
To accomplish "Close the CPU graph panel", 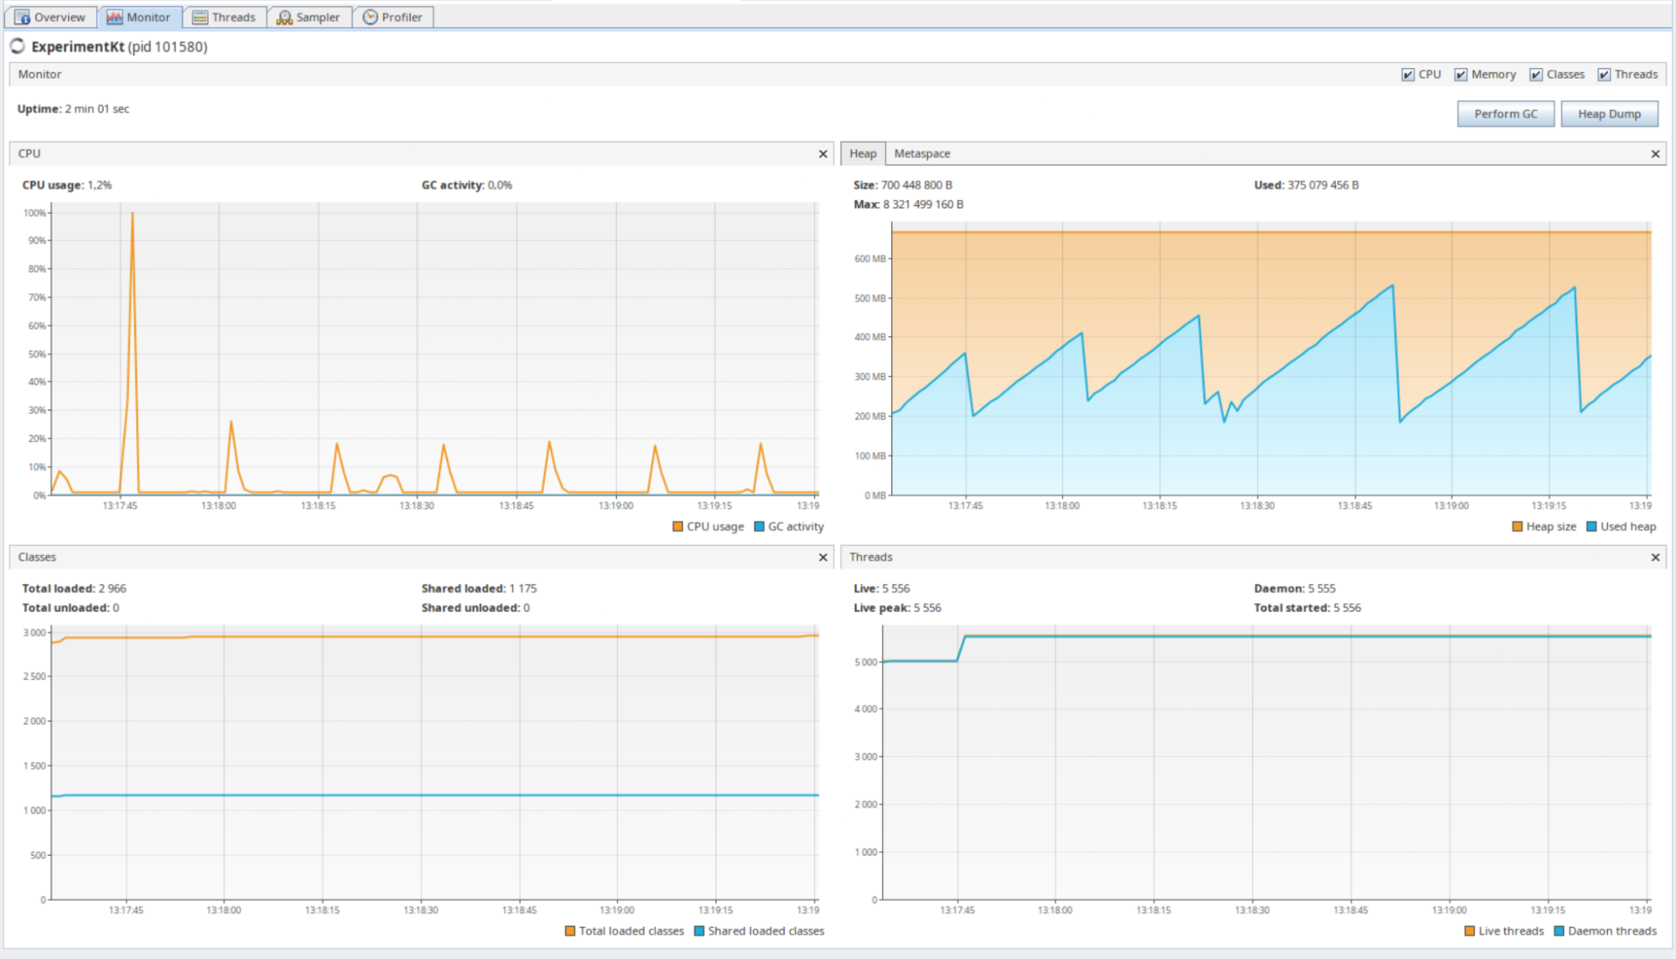I will click(822, 154).
